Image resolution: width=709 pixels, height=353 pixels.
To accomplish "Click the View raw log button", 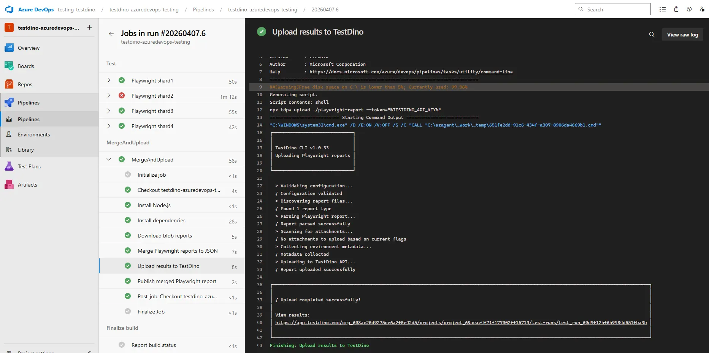I will [682, 34].
